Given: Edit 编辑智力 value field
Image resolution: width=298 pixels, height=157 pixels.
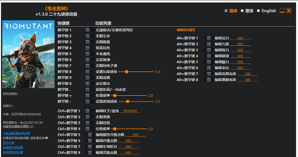Looking at the screenshot, I should [240, 50].
